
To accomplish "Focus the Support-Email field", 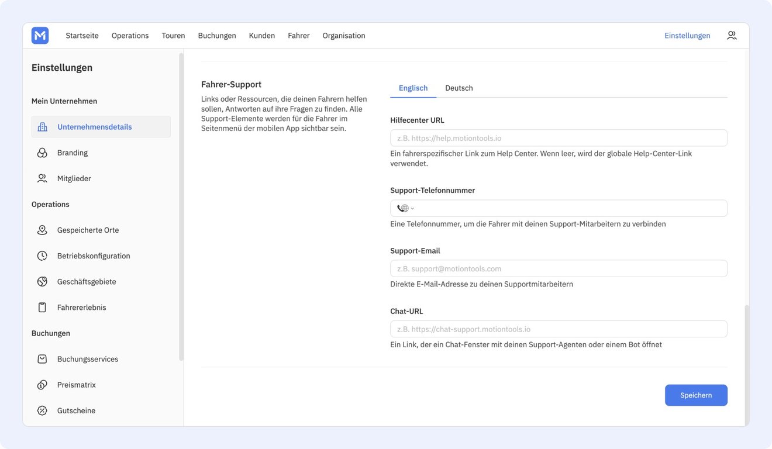I will pyautogui.click(x=559, y=268).
